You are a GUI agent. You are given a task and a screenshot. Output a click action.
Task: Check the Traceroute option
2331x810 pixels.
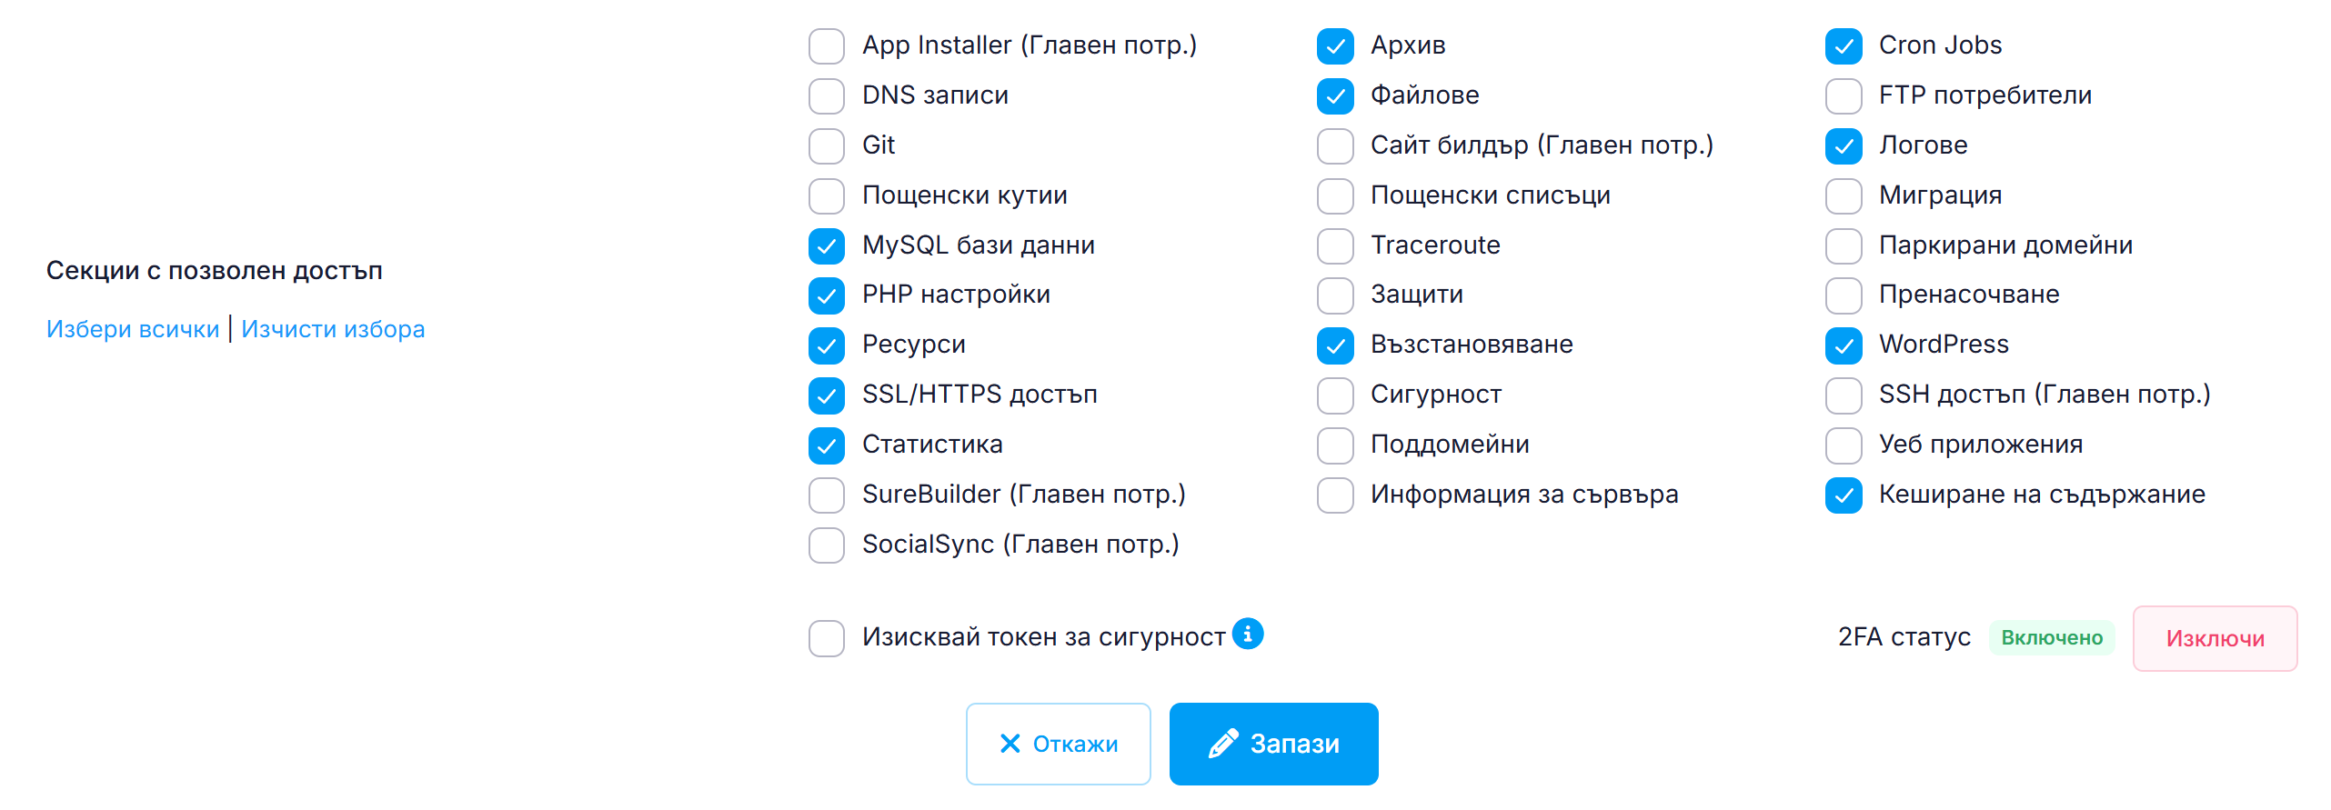point(1334,245)
